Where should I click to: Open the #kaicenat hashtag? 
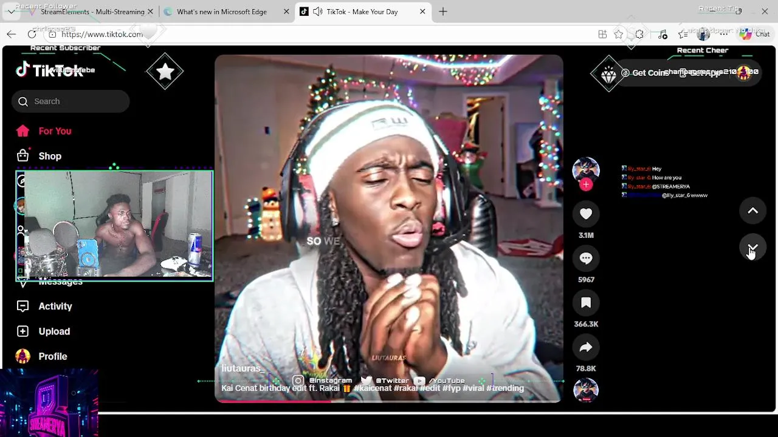click(373, 388)
